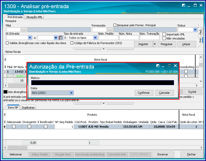Click the Núm. Transação field
This screenshot has width=206, height=161.
(150, 38)
